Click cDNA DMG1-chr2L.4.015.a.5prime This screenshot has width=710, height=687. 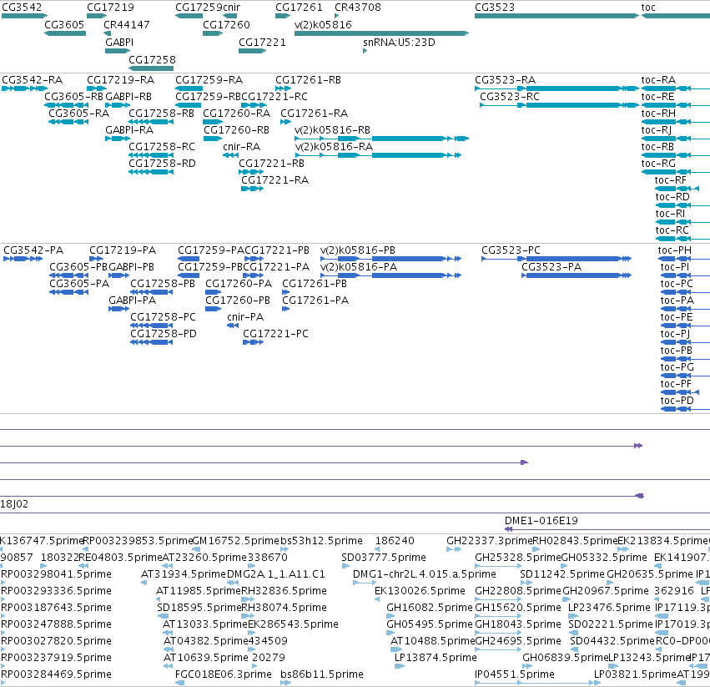click(425, 574)
